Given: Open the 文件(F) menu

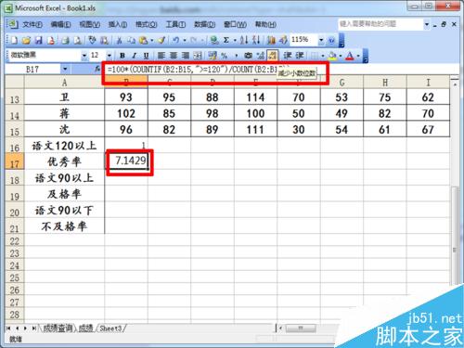Looking at the screenshot, I should [x=32, y=24].
